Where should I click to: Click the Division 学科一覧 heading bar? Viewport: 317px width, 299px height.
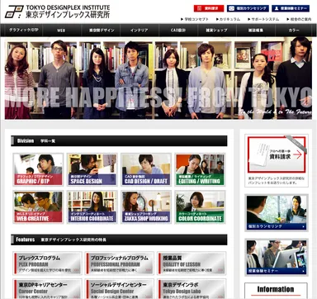click(x=119, y=140)
